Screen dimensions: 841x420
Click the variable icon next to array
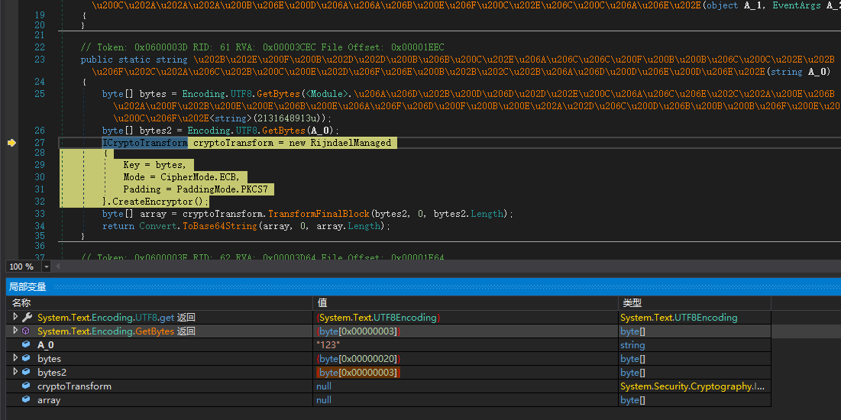click(27, 400)
